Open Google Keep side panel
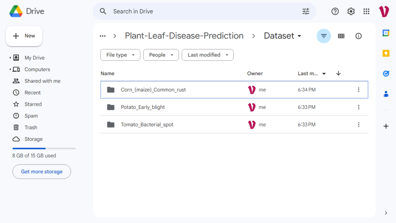396x223 pixels. pos(386,53)
